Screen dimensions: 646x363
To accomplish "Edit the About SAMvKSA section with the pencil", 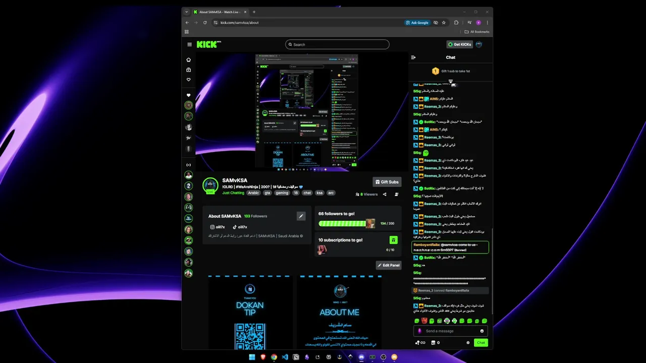I will point(301,216).
